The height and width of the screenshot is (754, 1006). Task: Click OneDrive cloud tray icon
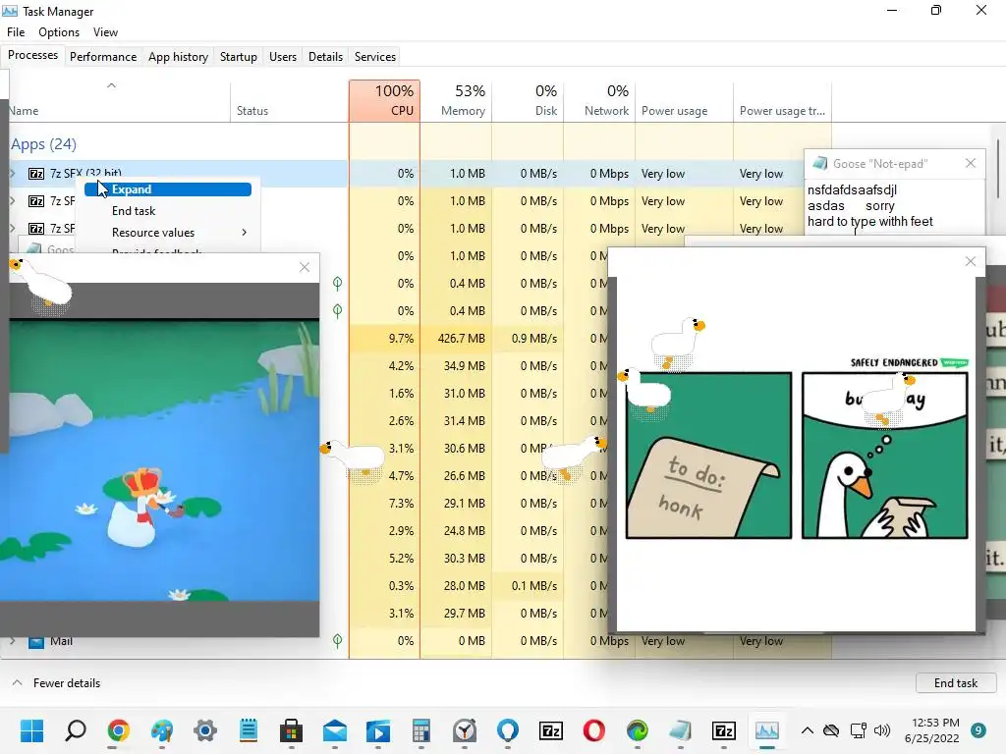tap(831, 730)
